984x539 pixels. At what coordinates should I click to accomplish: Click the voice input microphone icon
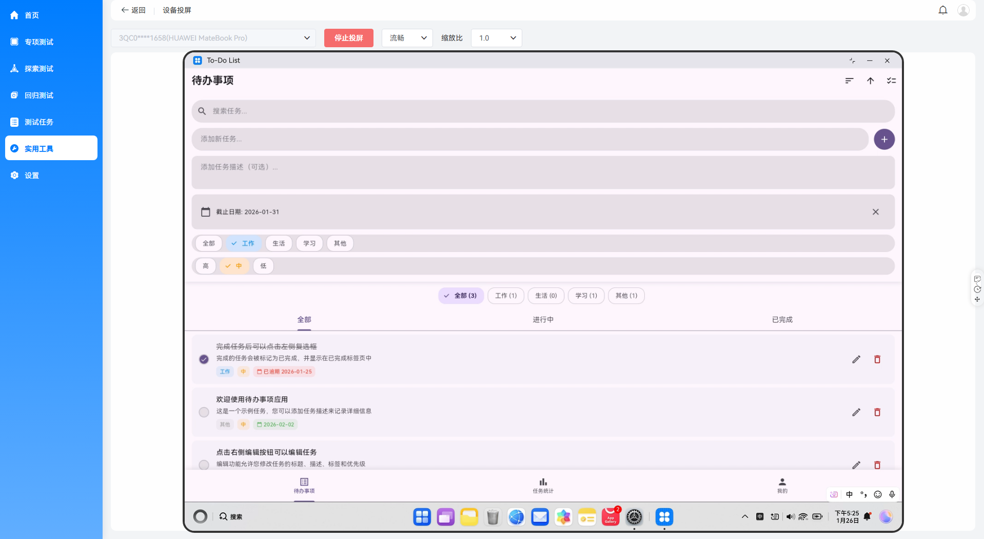click(x=892, y=494)
